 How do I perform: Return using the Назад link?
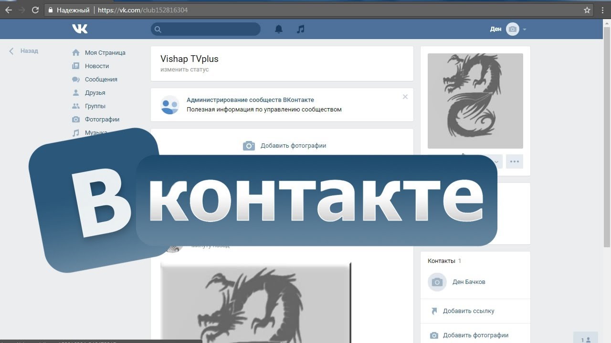coord(24,51)
